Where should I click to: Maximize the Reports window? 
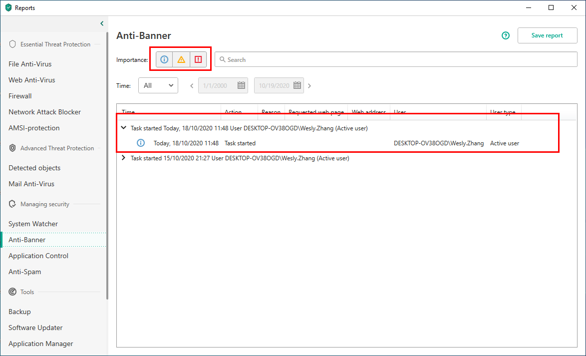[x=551, y=7]
